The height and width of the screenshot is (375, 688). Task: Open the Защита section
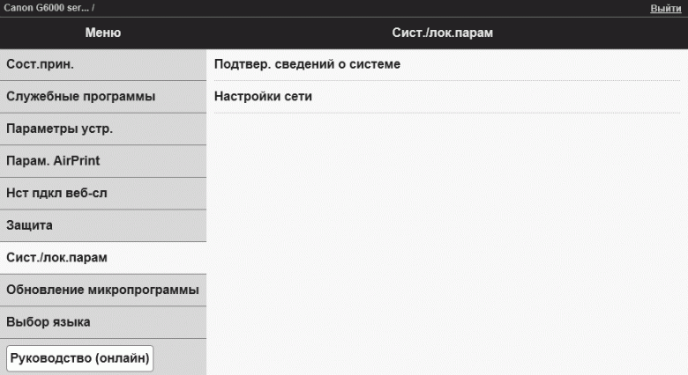(103, 225)
